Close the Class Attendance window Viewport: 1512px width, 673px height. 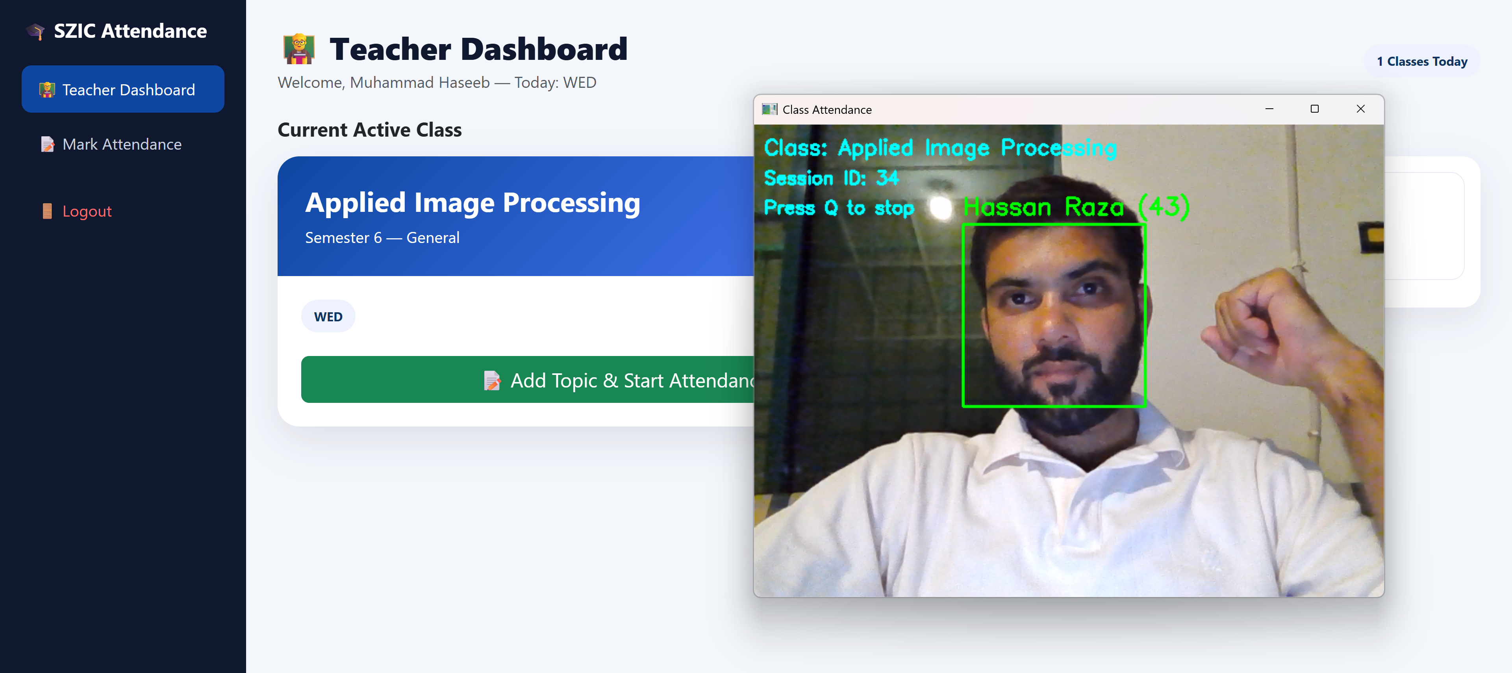coord(1360,109)
